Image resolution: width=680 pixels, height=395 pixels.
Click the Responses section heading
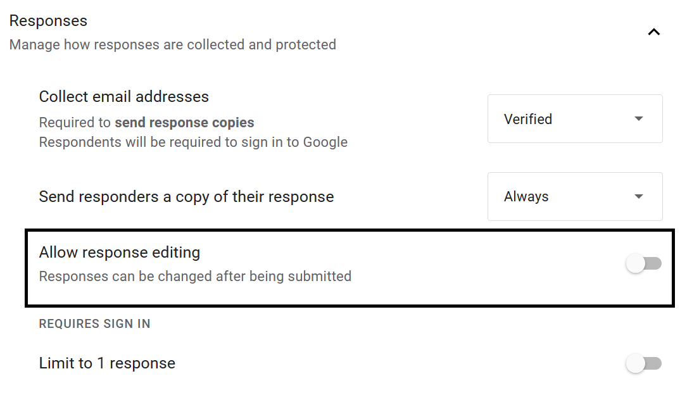49,21
